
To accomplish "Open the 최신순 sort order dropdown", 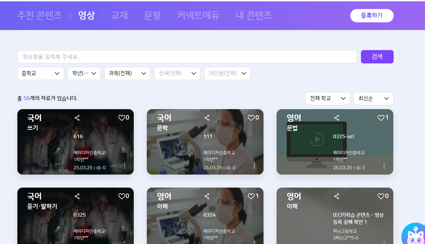I will (x=373, y=98).
